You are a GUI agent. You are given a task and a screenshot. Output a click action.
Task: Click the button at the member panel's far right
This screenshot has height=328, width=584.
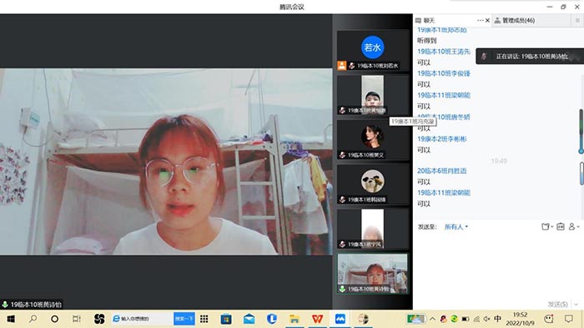click(577, 21)
